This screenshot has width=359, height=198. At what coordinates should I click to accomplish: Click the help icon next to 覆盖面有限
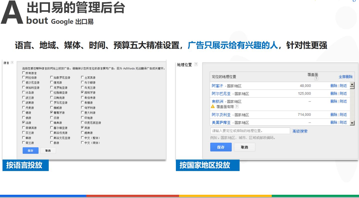[x=237, y=106]
